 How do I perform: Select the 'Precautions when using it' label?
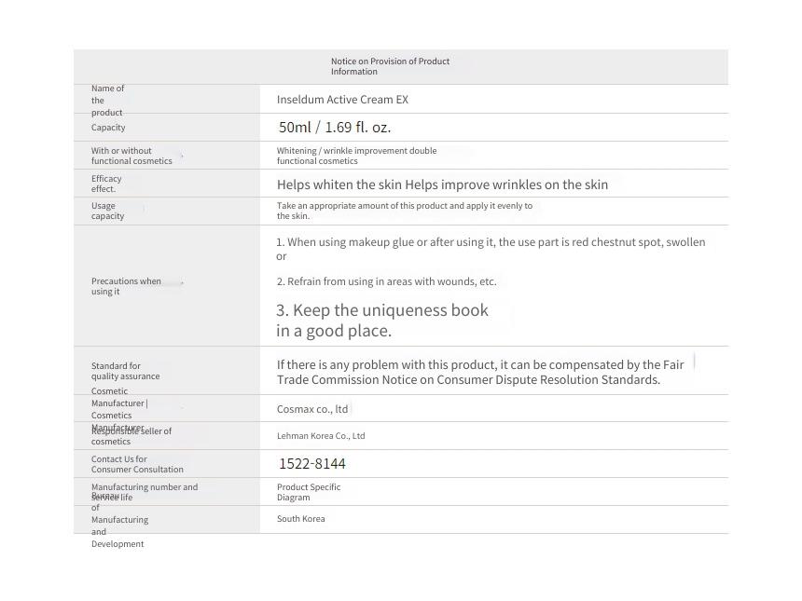[x=126, y=286]
